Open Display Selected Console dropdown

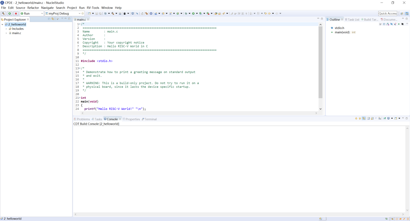point(392,118)
